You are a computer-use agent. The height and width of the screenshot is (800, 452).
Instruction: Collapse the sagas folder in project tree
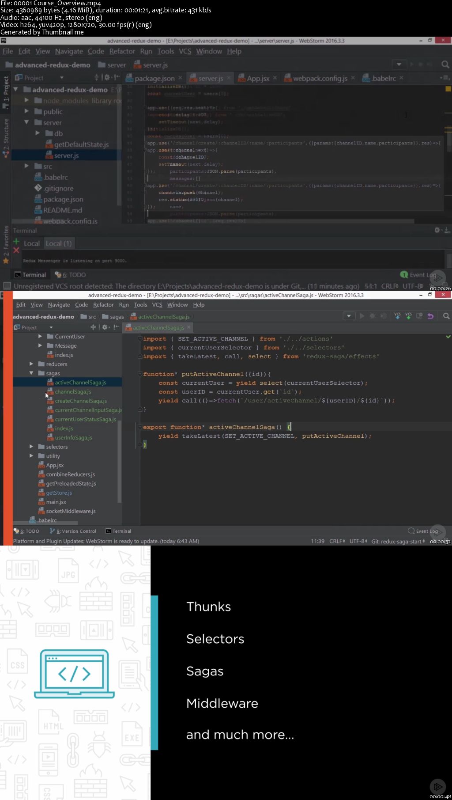click(x=31, y=373)
